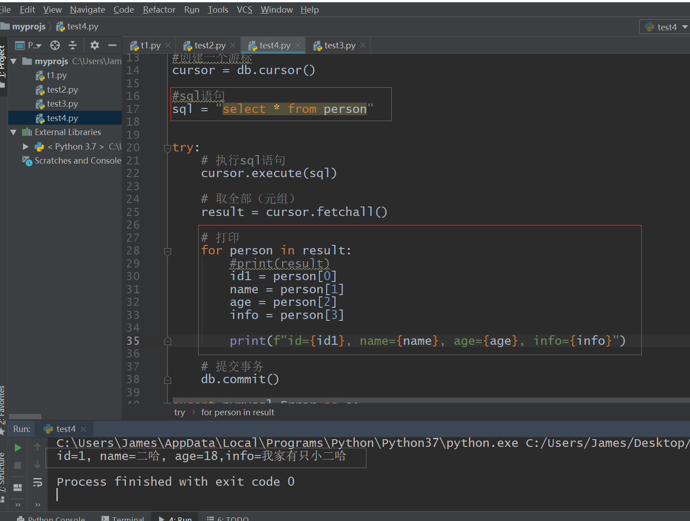Click 'for person in result' in the breadcrumb bar

(237, 412)
